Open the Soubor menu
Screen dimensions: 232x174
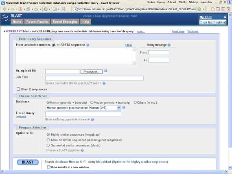click(x=151, y=2)
